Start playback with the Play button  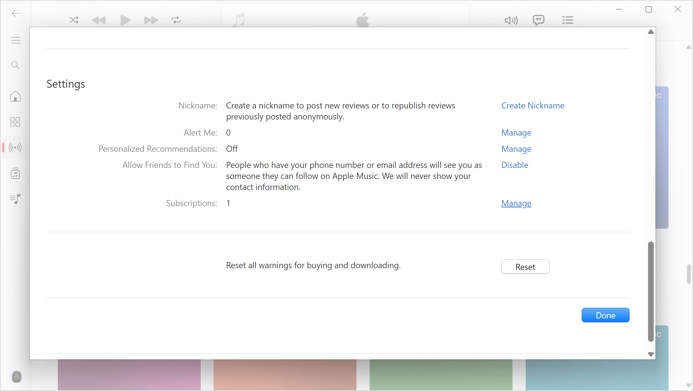pos(125,20)
